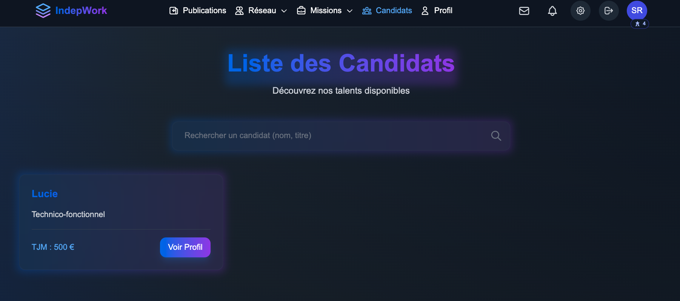Open the Missions navigation menu
Viewport: 680px width, 301px height.
(326, 11)
